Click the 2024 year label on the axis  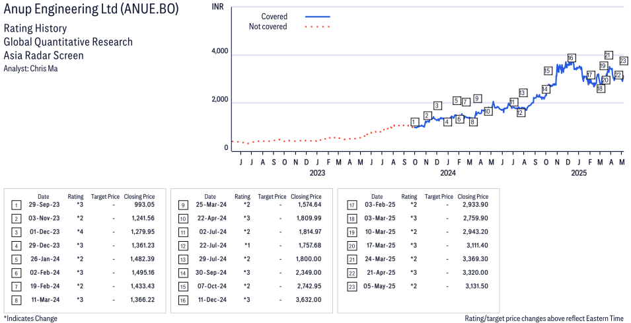(448, 173)
